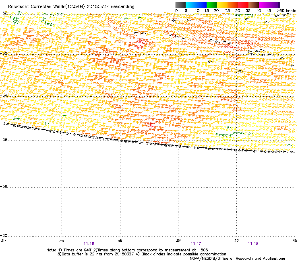
Task: Click the purple '11:17' time label
Action: (196, 244)
